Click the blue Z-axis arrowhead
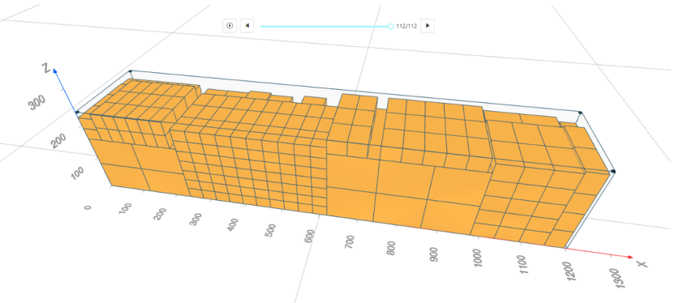Image resolution: width=675 pixels, height=303 pixels. click(55, 72)
